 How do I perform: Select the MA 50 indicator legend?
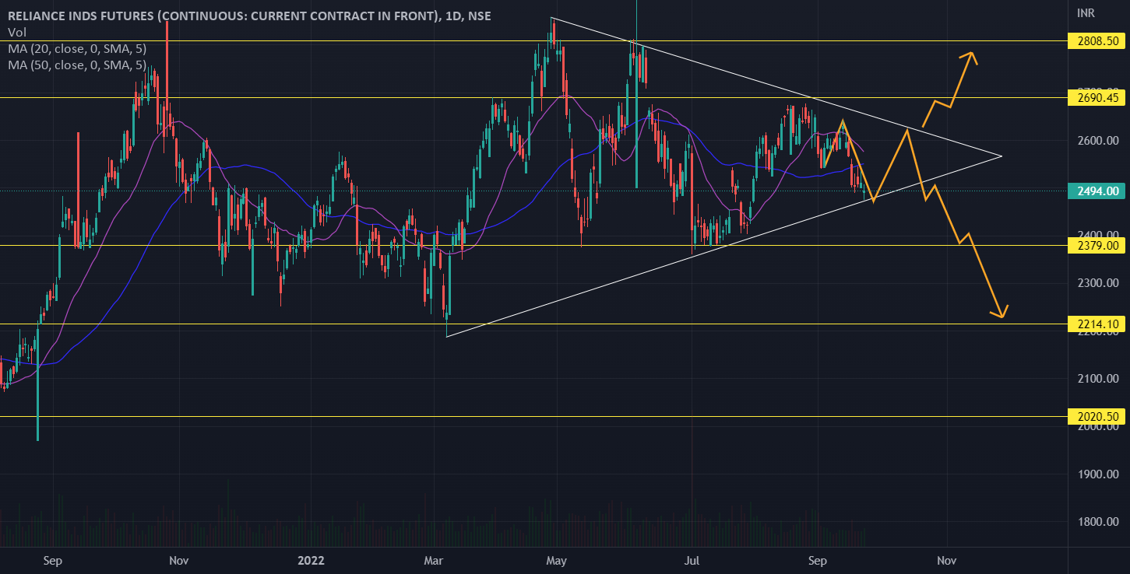(77, 65)
